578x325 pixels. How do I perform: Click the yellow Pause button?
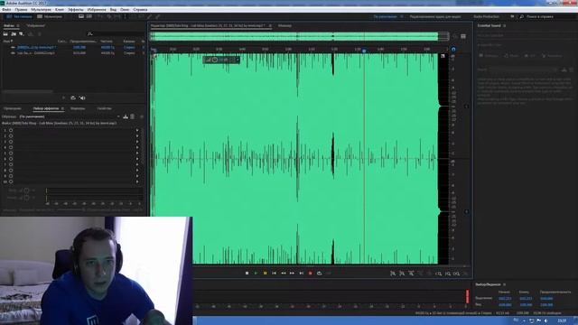click(x=265, y=274)
